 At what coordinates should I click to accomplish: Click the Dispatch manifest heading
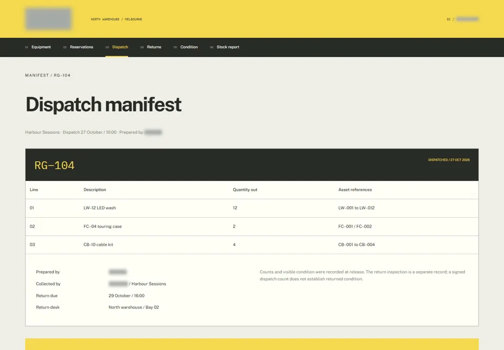pos(103,104)
